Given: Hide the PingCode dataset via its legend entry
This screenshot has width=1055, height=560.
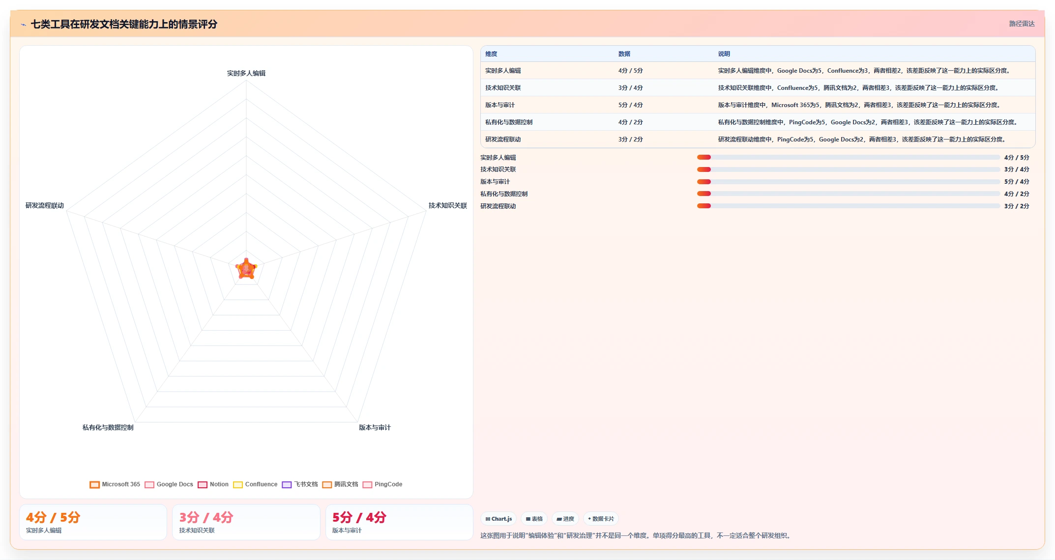Looking at the screenshot, I should [x=382, y=484].
